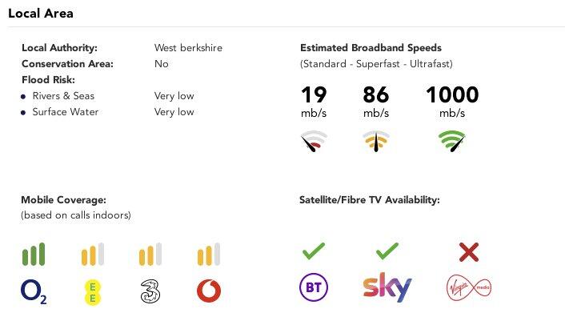Click the green tick above Sky

(x=387, y=252)
